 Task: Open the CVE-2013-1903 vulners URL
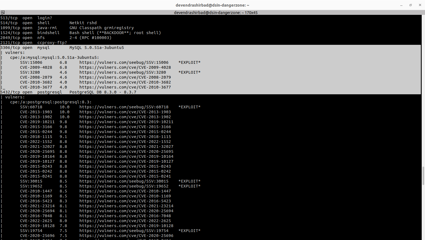125,112
